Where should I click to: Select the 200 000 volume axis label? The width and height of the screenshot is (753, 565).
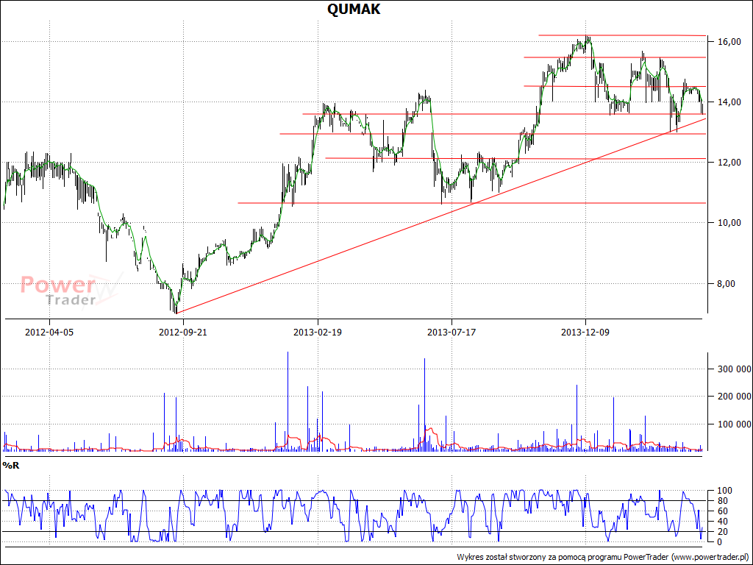coord(735,397)
